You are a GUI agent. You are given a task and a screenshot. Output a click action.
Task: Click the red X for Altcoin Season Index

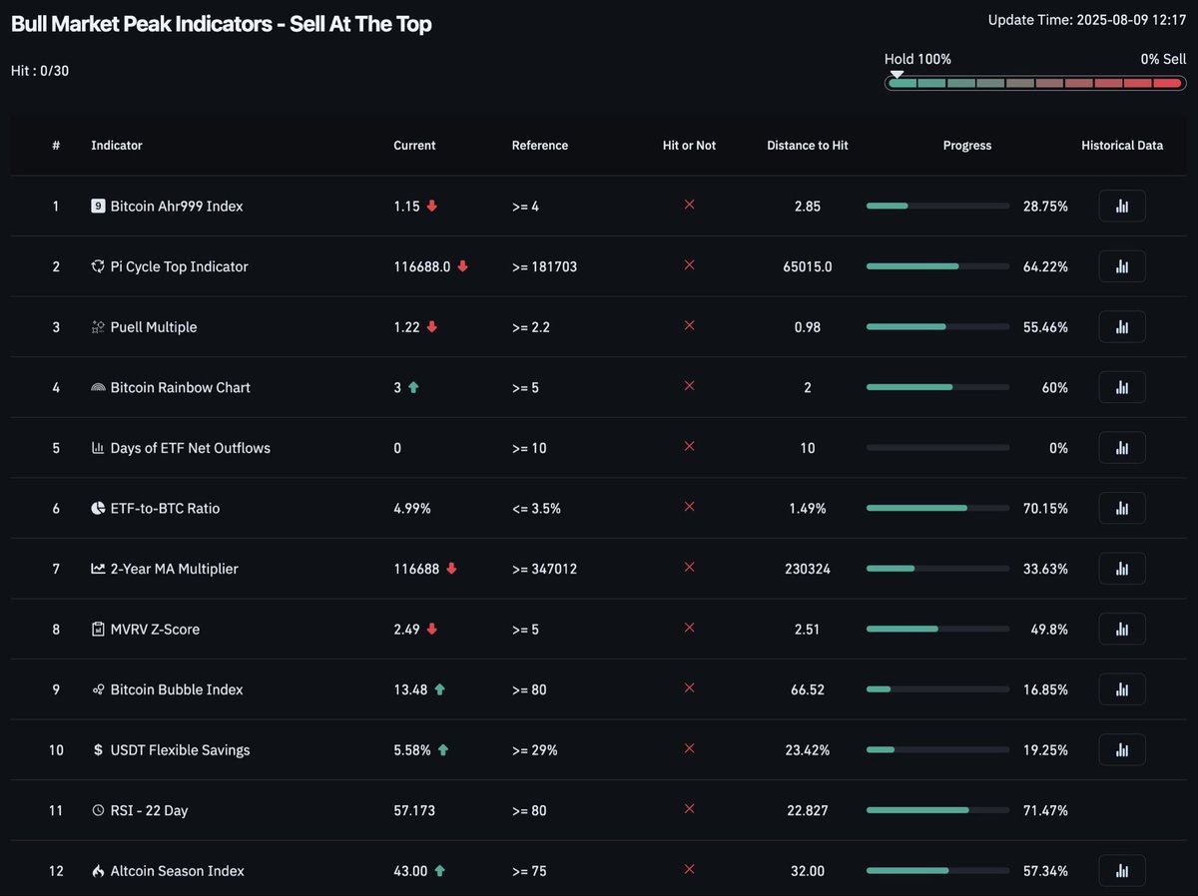(x=689, y=870)
